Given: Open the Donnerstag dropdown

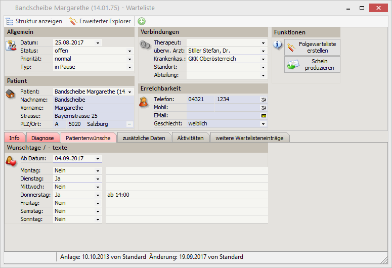Looking at the screenshot, I should 98,195.
